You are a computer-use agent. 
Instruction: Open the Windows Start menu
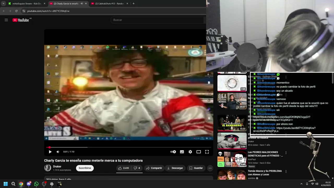pos(6,184)
